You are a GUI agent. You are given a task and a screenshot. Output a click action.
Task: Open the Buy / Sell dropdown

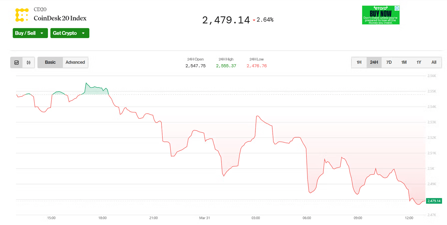[x=30, y=33]
